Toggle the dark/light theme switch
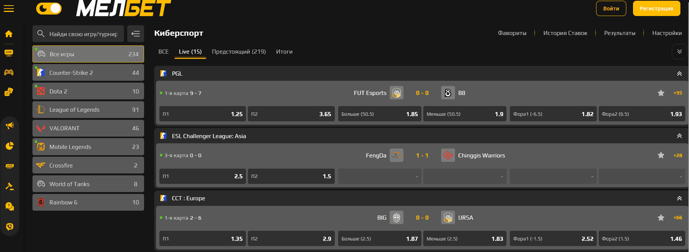The height and width of the screenshot is (252, 689). coord(49,9)
